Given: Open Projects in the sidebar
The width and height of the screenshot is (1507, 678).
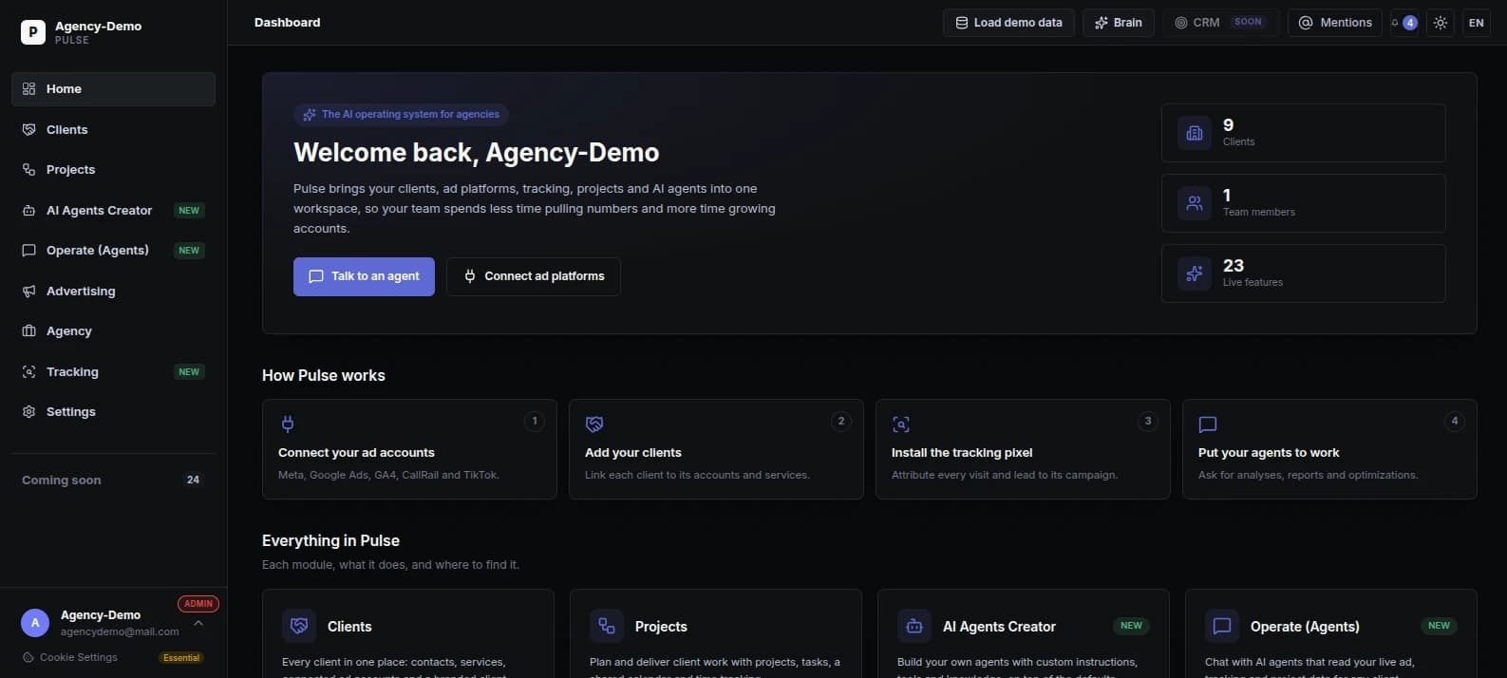Looking at the screenshot, I should tap(113, 169).
